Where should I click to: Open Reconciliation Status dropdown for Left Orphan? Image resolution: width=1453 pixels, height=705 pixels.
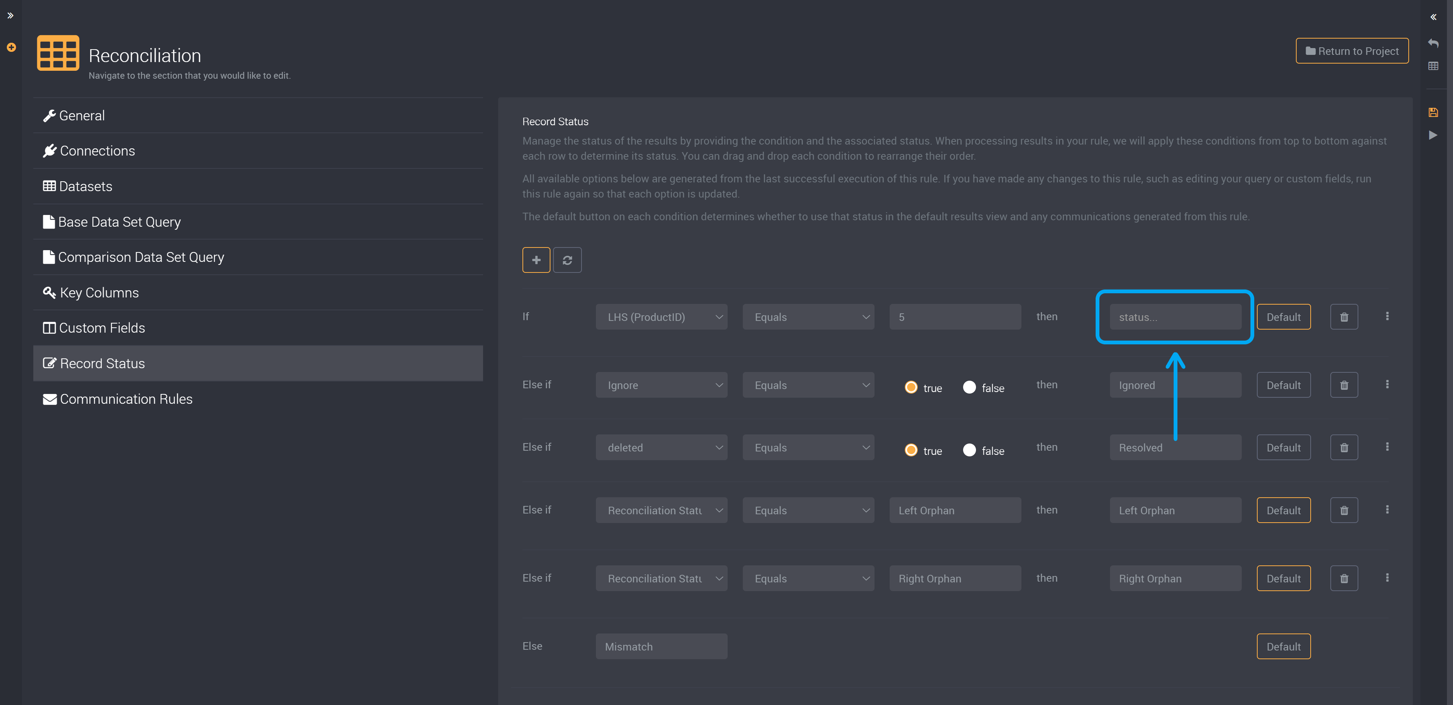point(661,510)
